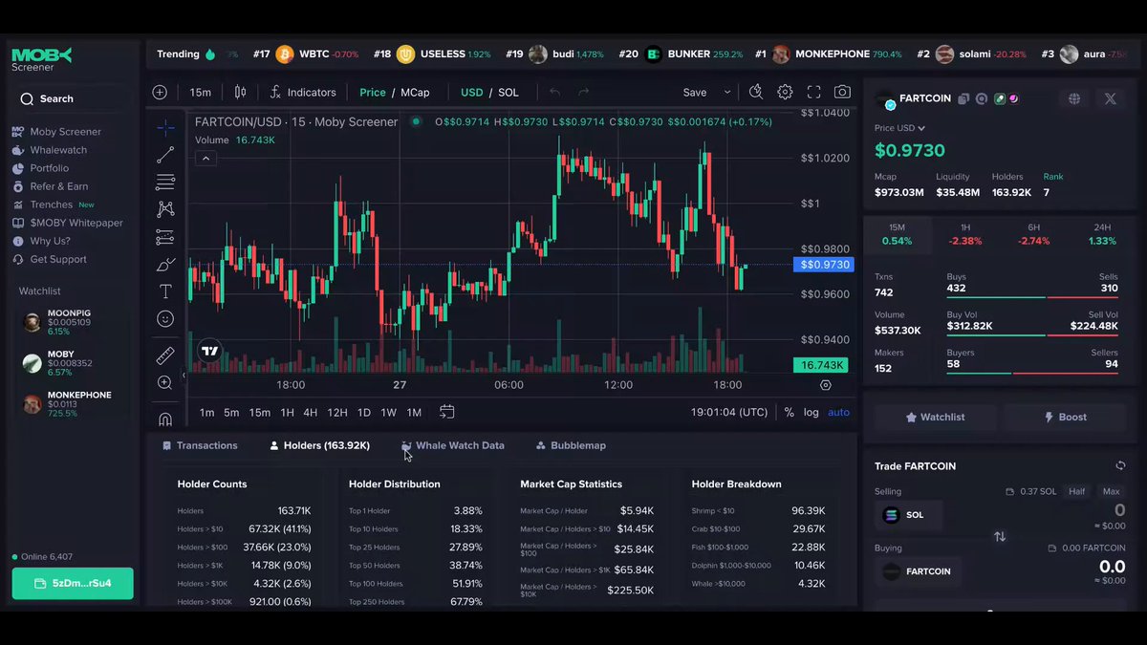The height and width of the screenshot is (645, 1147).
Task: Select the text annotation tool
Action: pos(165,291)
